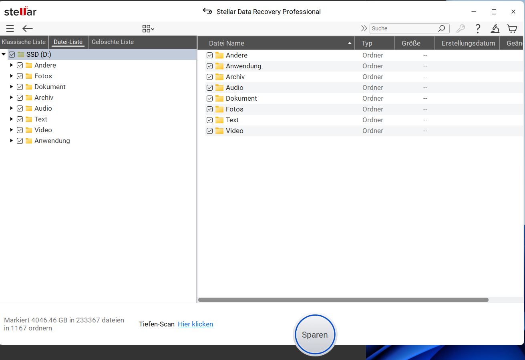525x360 pixels.
Task: Click the microscope tools icon
Action: click(495, 28)
